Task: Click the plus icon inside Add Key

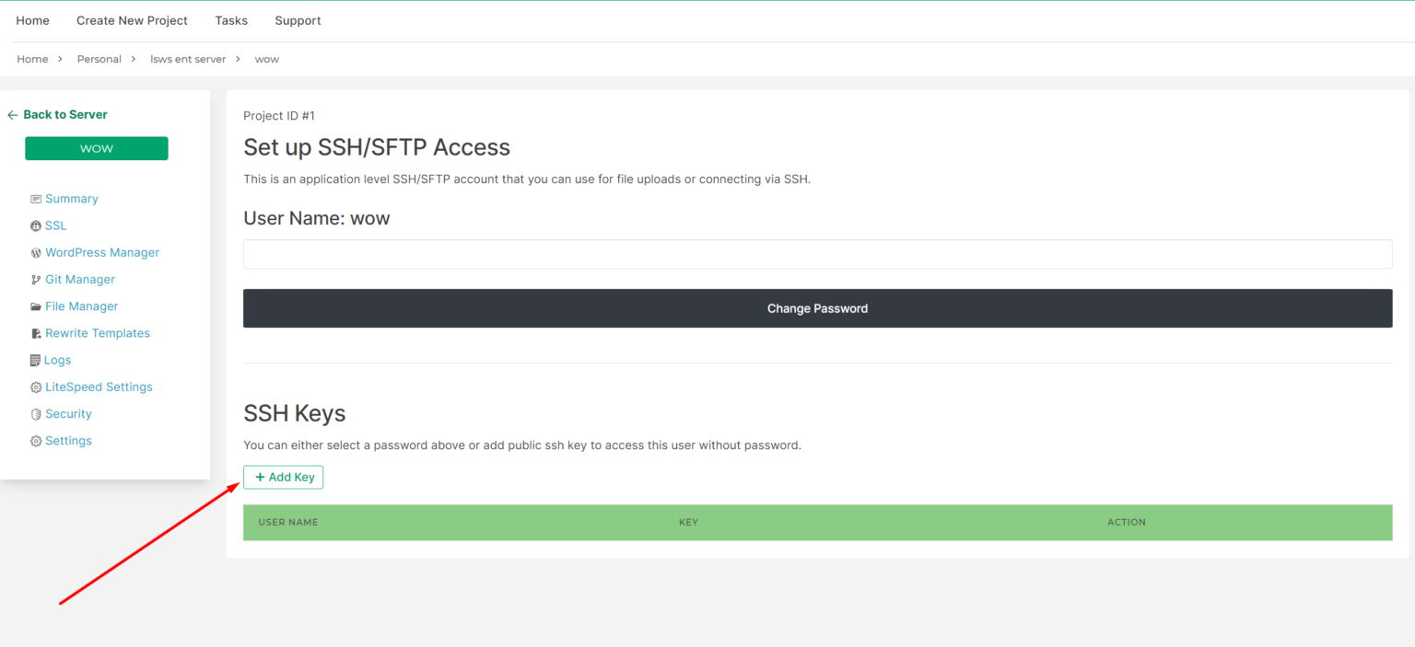Action: click(260, 477)
